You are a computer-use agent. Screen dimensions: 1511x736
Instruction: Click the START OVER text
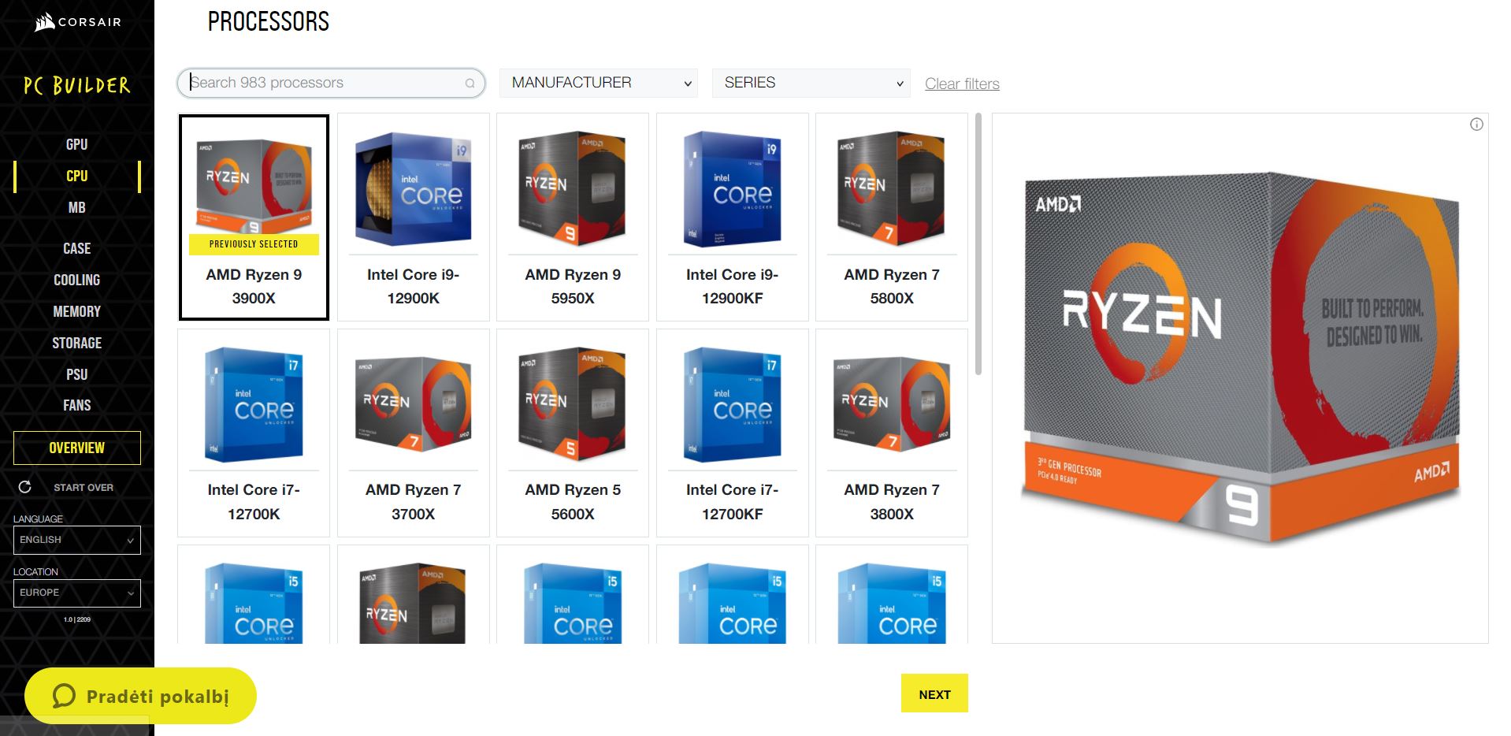(x=84, y=488)
